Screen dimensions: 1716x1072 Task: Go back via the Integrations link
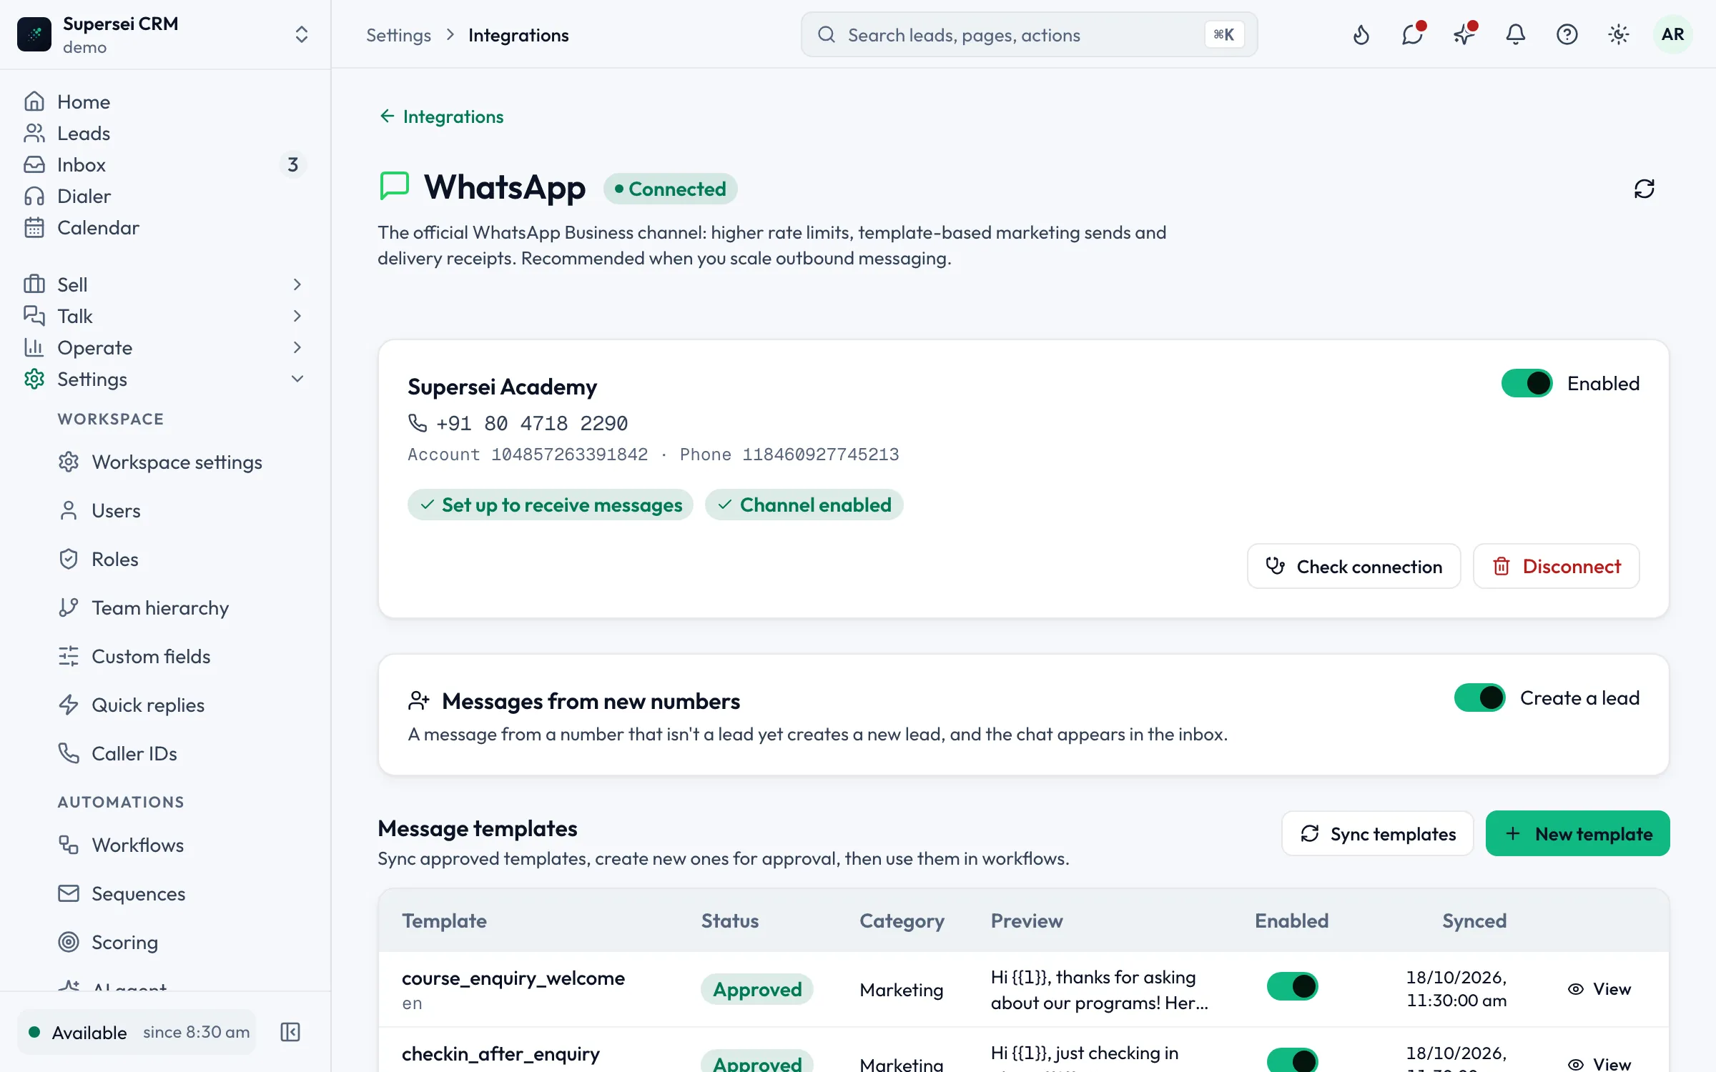click(x=441, y=116)
